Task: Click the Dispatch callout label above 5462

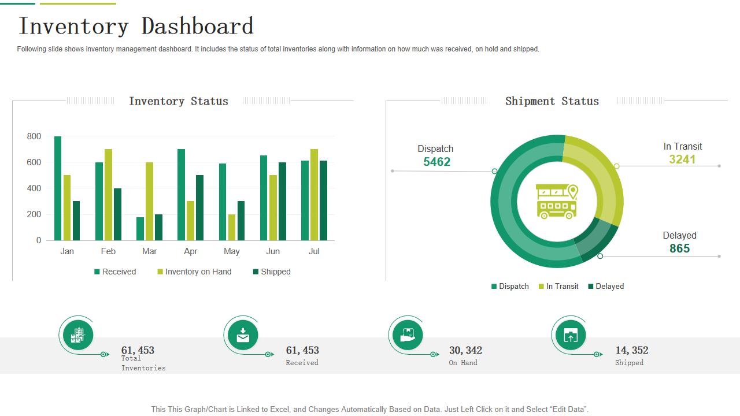Action: coord(435,148)
